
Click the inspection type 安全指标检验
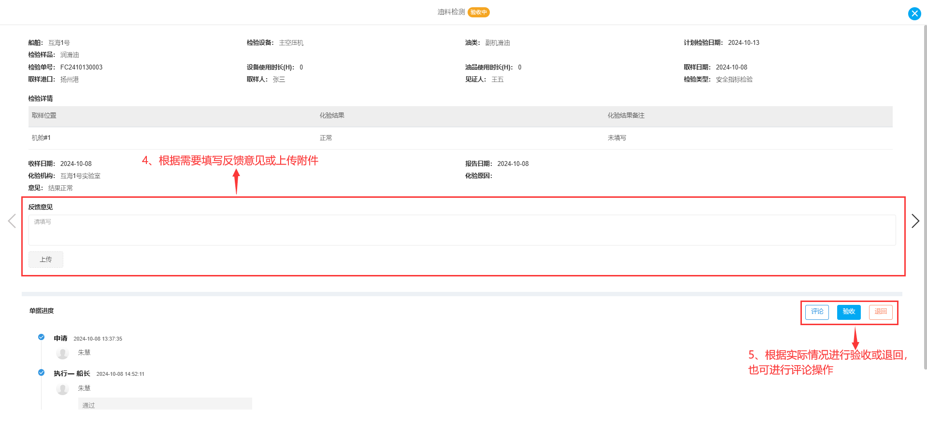coord(734,80)
